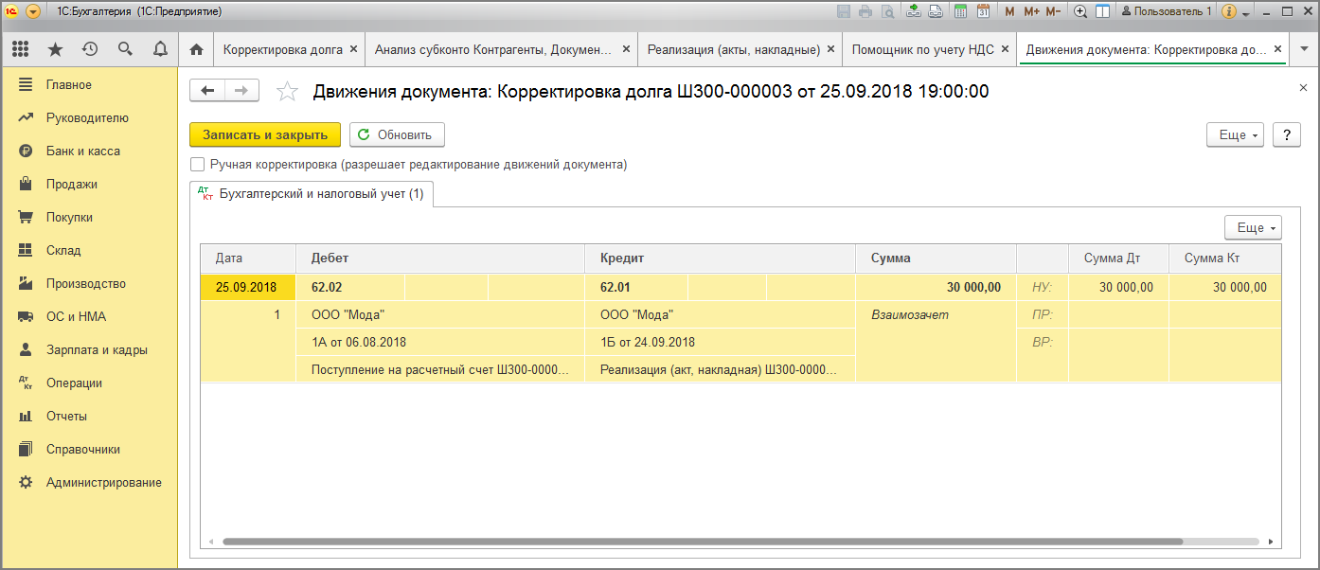Click the Save diskette icon in title bar
1320x570 pixels.
tap(844, 11)
